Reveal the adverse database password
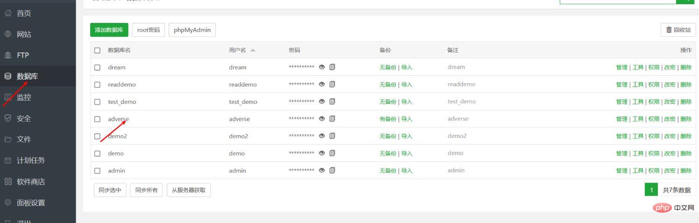The image size is (699, 223). coord(322,119)
